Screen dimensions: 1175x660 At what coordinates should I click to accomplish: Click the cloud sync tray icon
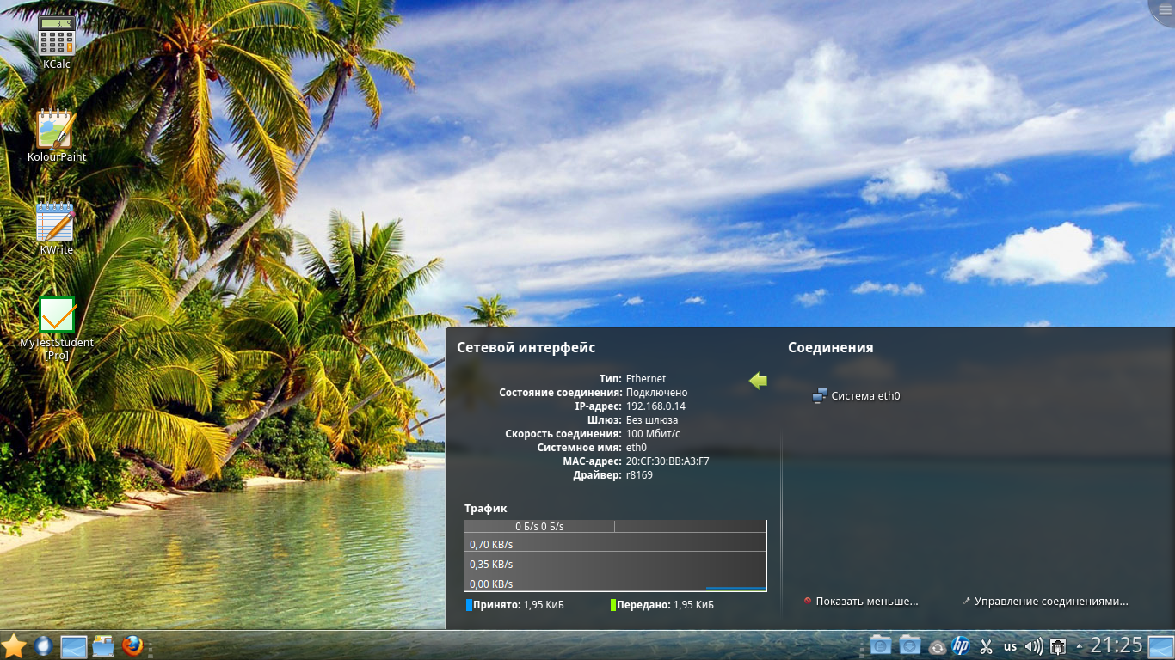click(x=938, y=647)
